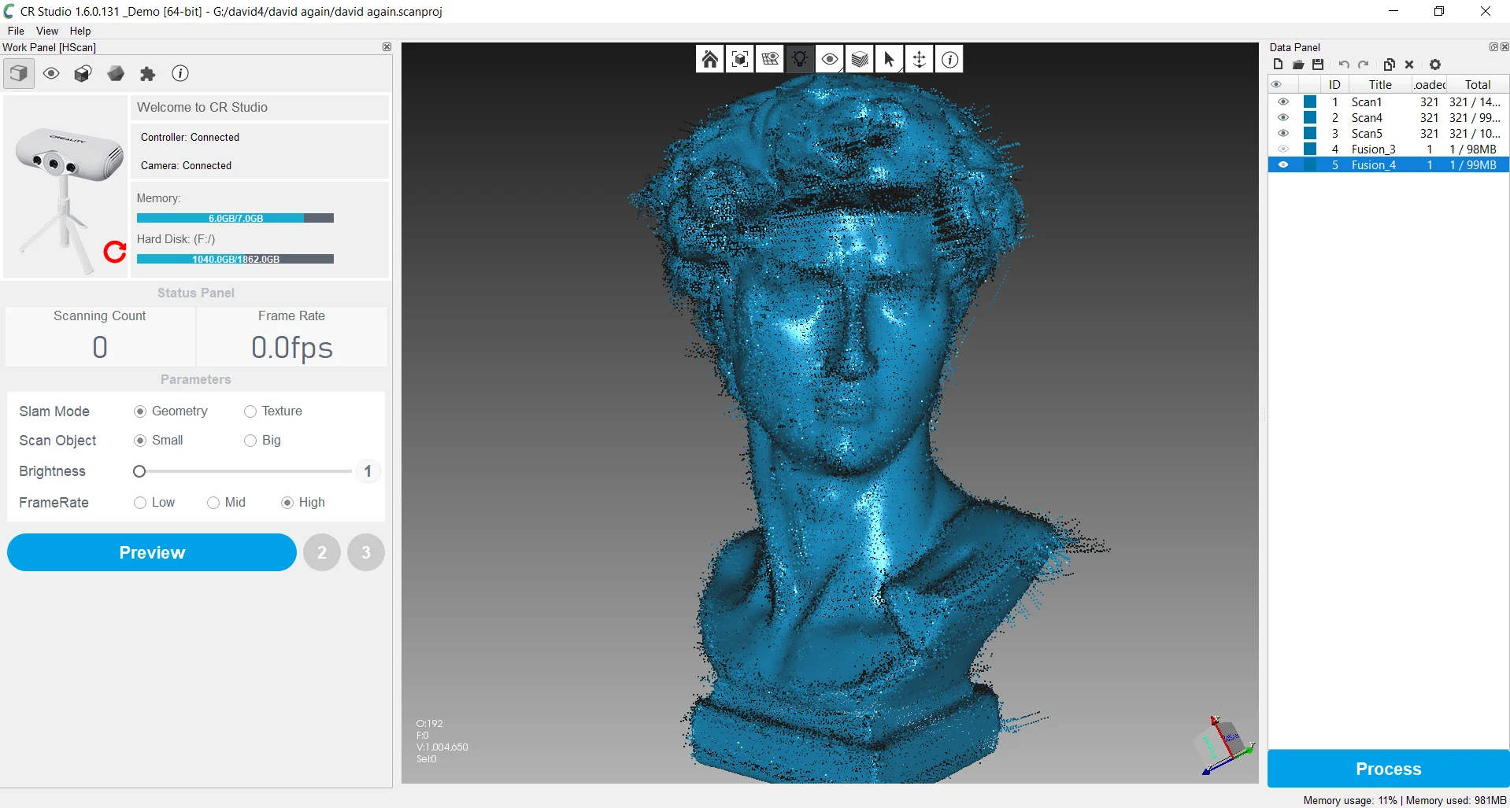The image size is (1510, 808).
Task: Open the cube-with-sphere tool in Work Panel
Action: pyautogui.click(x=83, y=74)
